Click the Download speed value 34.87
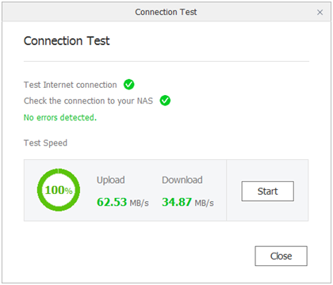Viewport: 333px width, 285px height. pos(177,202)
